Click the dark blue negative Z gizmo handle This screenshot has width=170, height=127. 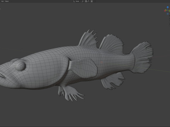click(x=168, y=14)
